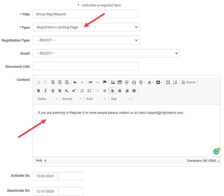Insert a numbered list
224x196 pixels.
82,91
